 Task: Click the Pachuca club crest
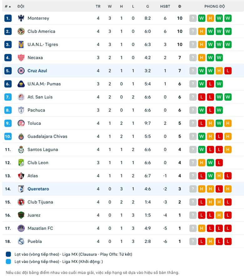[x=21, y=110]
